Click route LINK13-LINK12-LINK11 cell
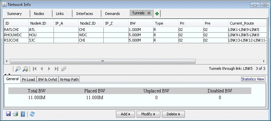The height and width of the screenshot is (121, 271). (247, 40)
